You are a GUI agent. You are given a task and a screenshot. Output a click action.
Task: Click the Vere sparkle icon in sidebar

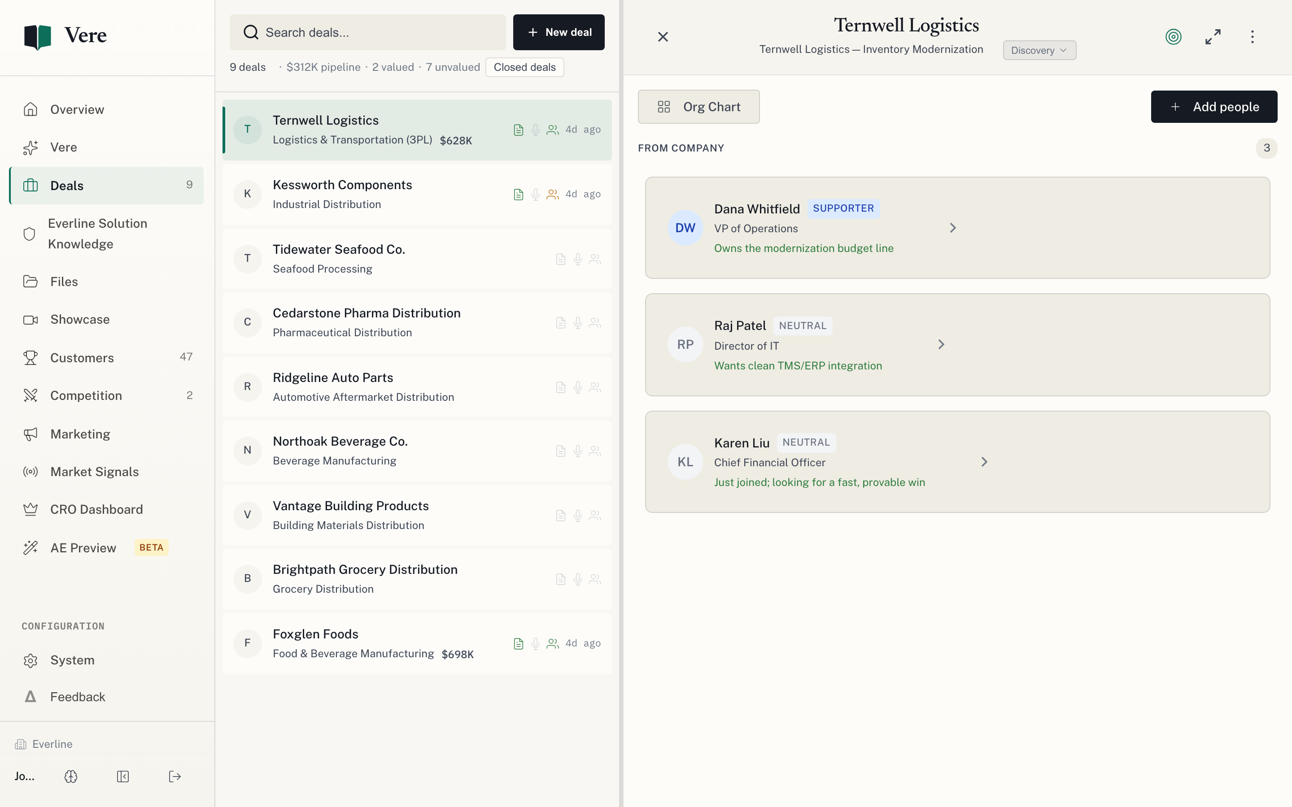31,148
